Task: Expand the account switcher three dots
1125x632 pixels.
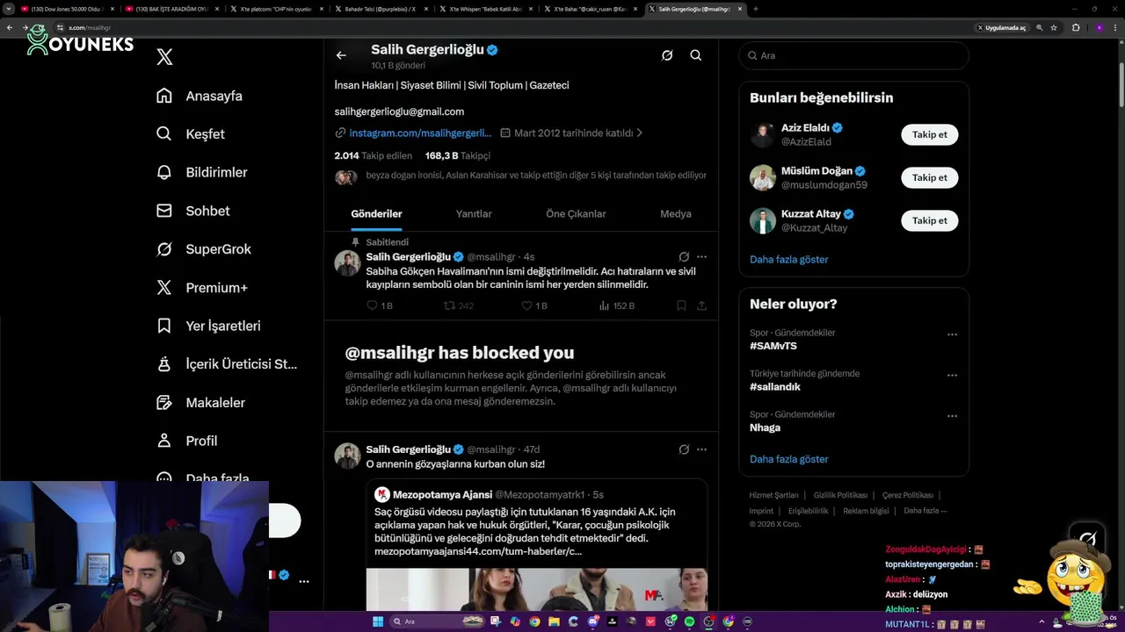Action: click(x=304, y=581)
